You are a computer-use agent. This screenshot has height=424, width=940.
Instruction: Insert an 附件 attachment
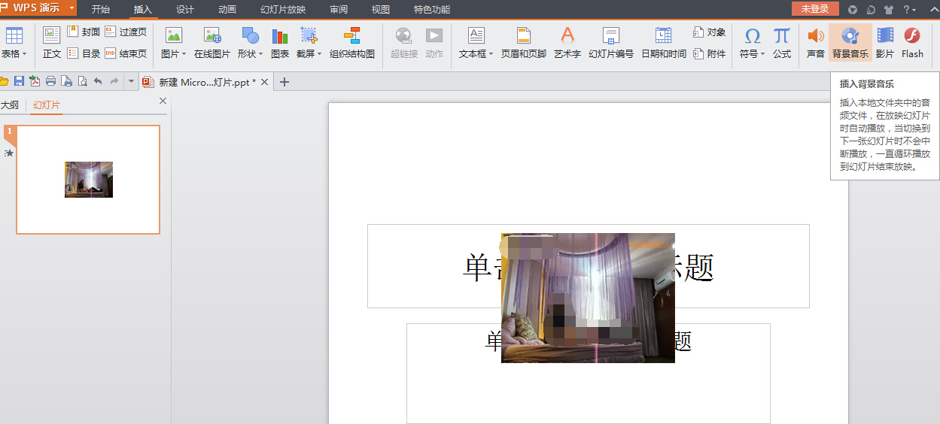pyautogui.click(x=710, y=53)
